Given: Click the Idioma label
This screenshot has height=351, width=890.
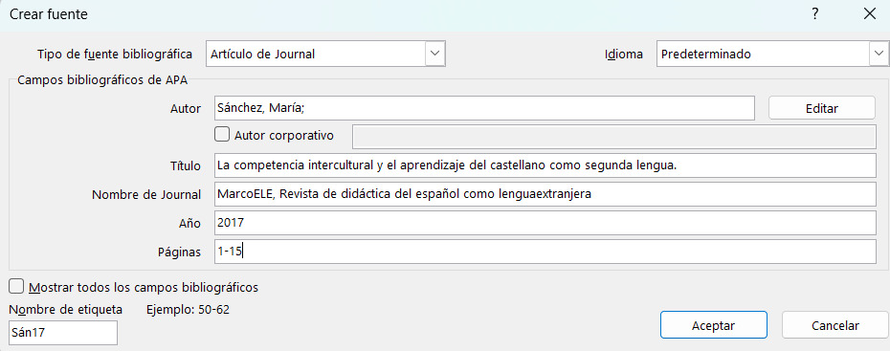Looking at the screenshot, I should [624, 55].
